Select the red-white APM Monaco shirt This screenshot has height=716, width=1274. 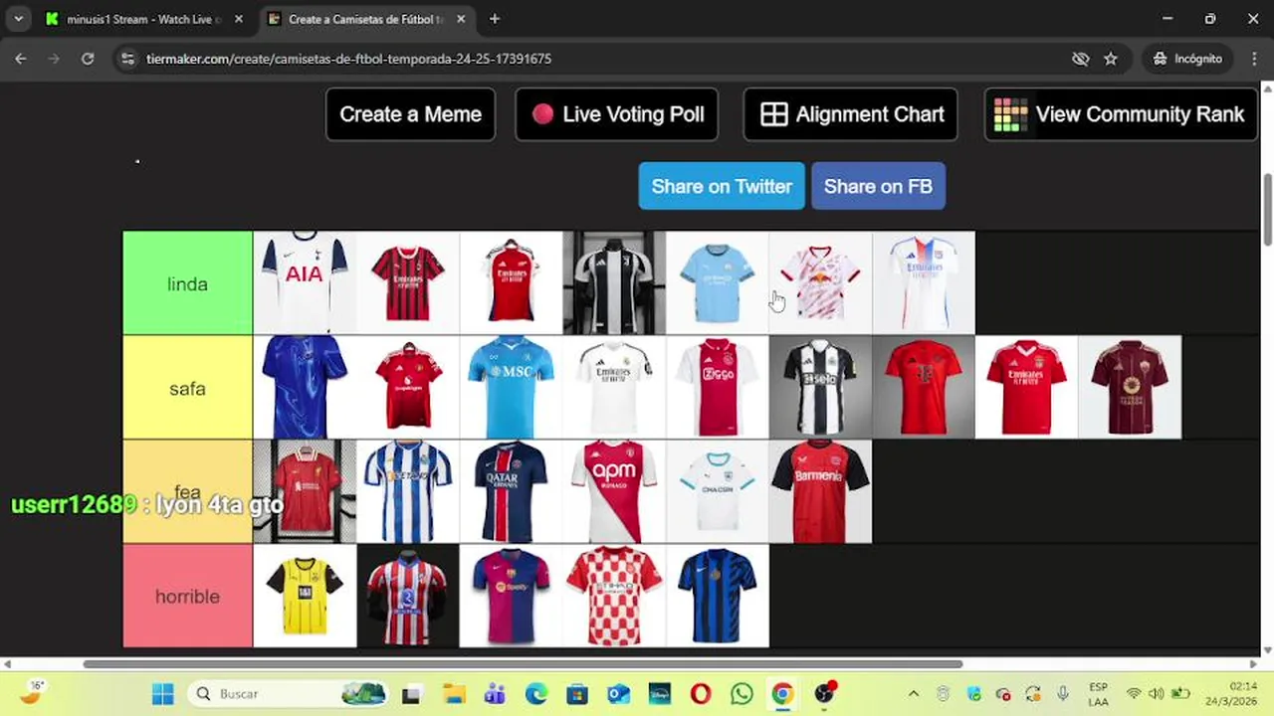pos(614,491)
